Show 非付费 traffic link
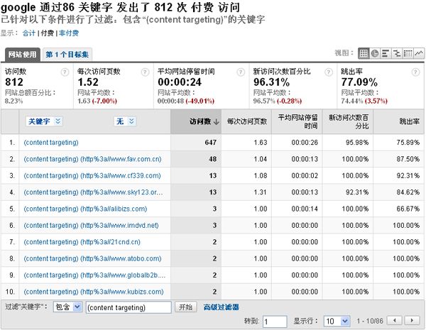 70,33
